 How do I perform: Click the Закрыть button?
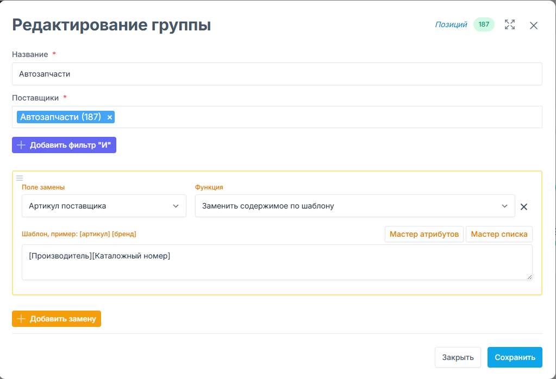tap(458, 357)
